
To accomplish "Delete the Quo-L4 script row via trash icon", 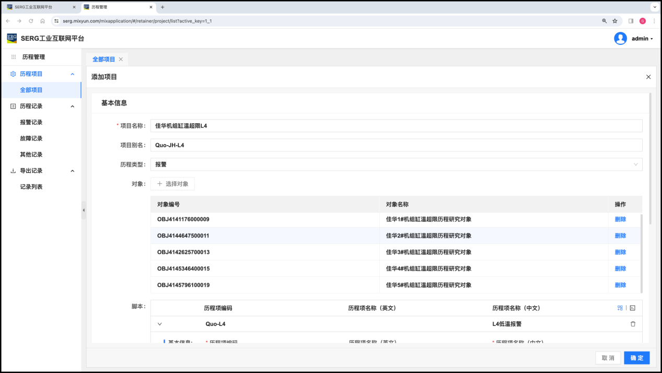I will 633,324.
